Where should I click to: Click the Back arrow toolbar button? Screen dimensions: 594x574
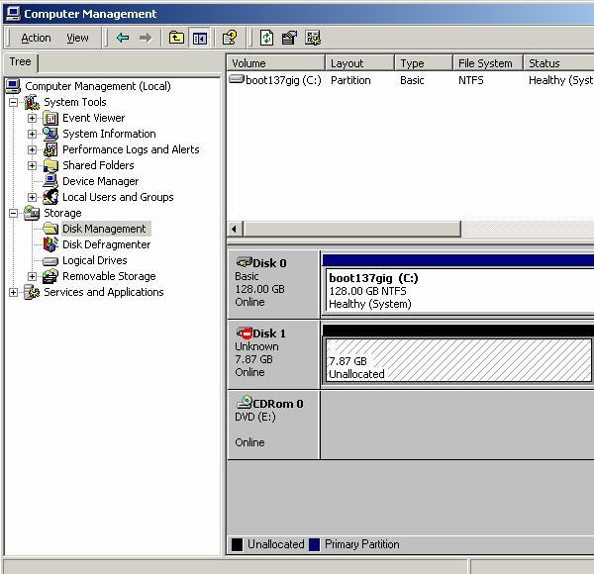pos(123,38)
